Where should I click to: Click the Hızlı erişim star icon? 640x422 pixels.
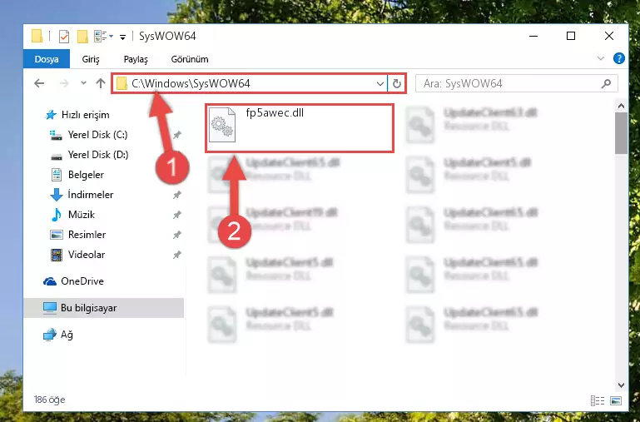(x=51, y=115)
